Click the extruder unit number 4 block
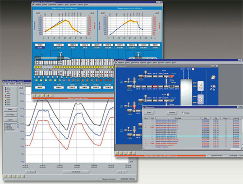This screenshot has height=184, width=243. pos(200,86)
